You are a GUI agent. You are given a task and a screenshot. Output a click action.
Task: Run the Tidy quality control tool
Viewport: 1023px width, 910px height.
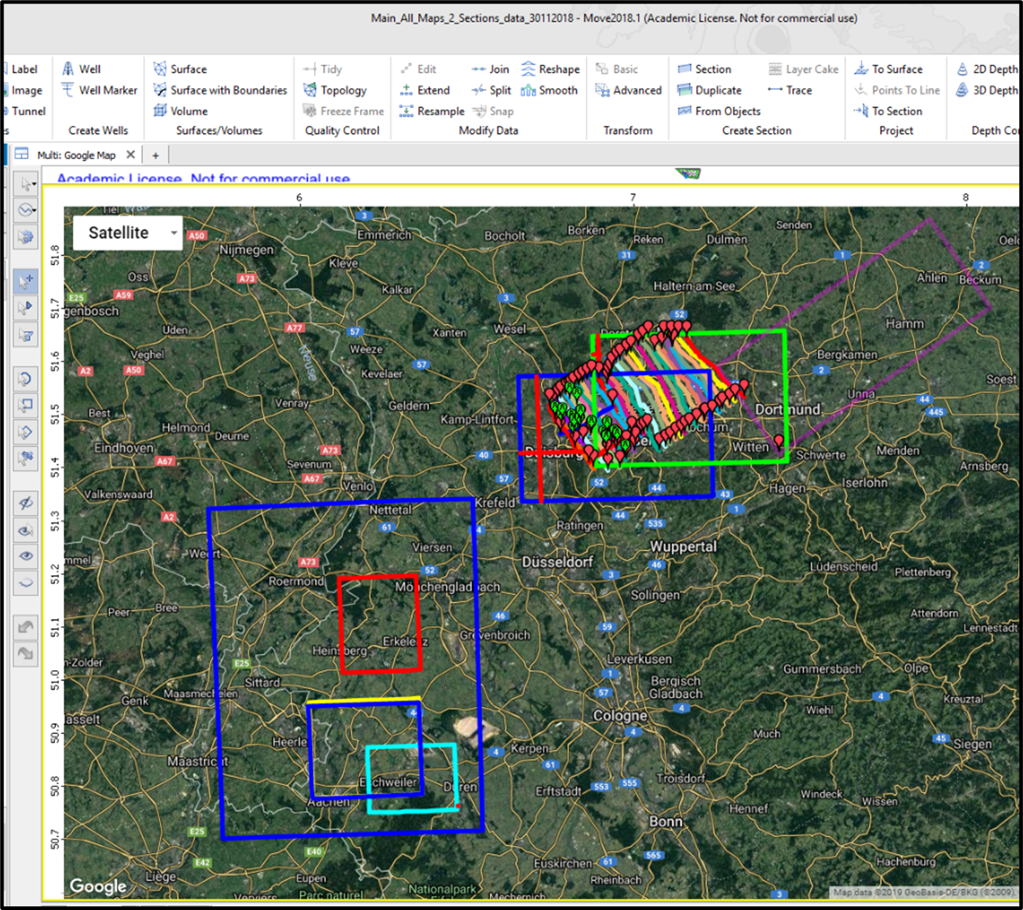323,69
